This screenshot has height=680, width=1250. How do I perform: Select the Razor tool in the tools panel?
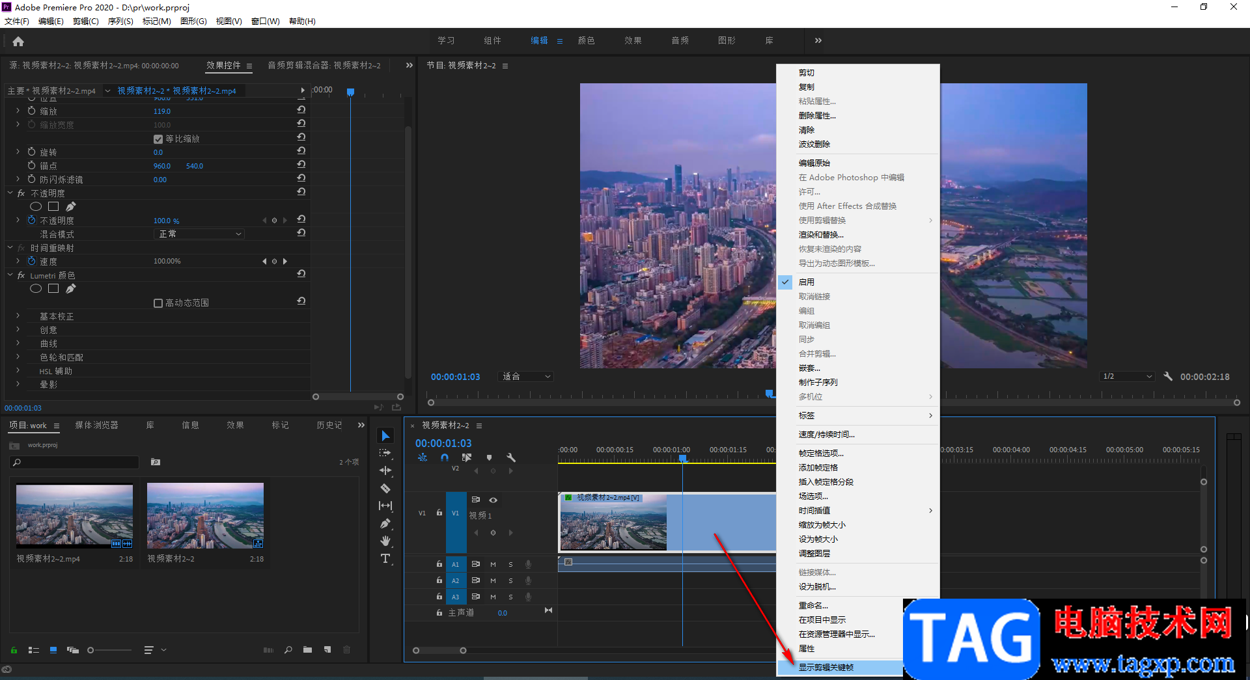[385, 488]
